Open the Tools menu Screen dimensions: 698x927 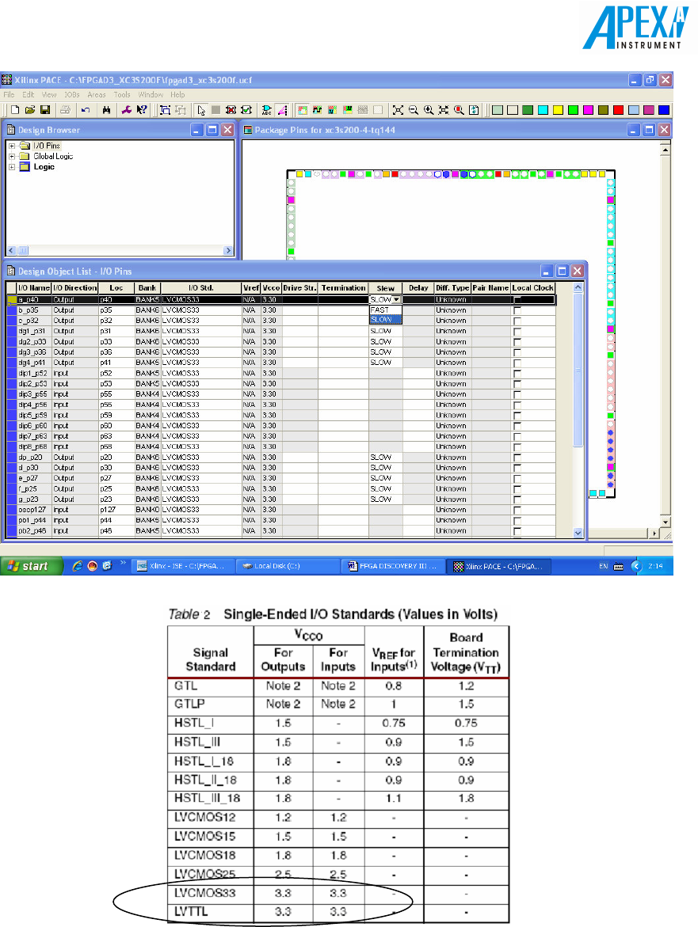click(x=122, y=94)
